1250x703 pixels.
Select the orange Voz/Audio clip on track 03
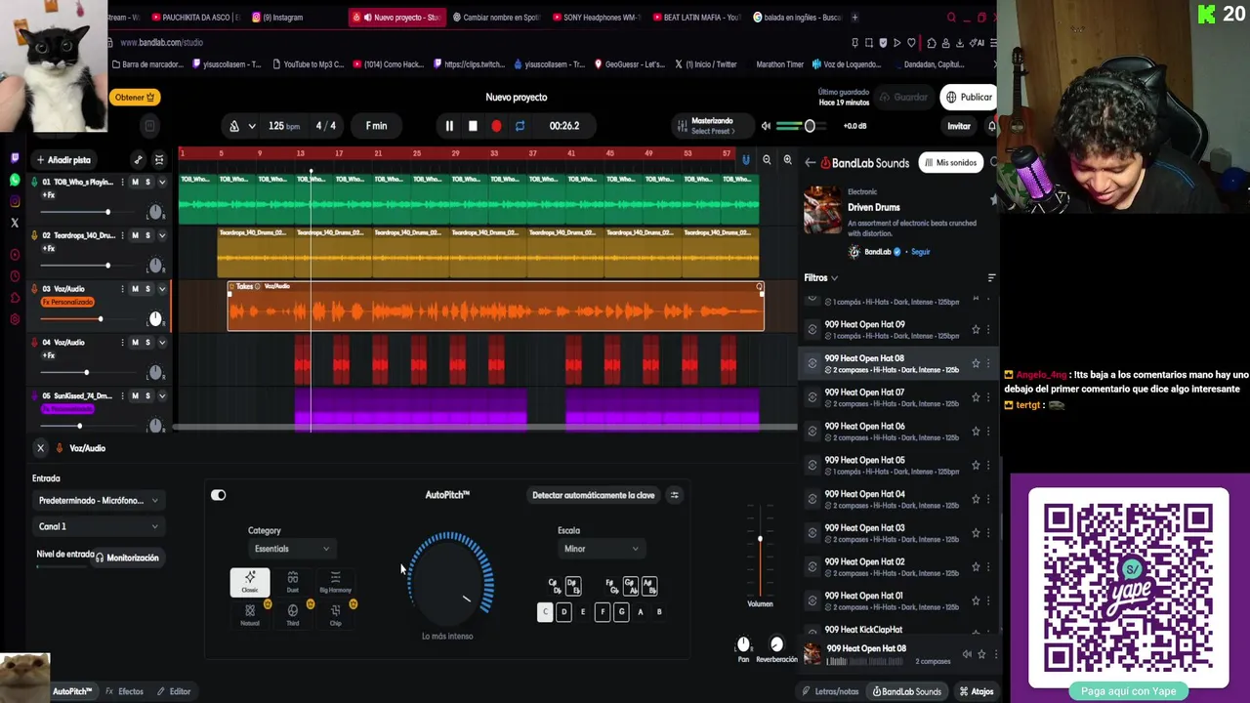pyautogui.click(x=495, y=307)
